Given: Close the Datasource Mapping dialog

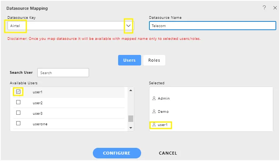Looking at the screenshot, I should click(275, 8).
